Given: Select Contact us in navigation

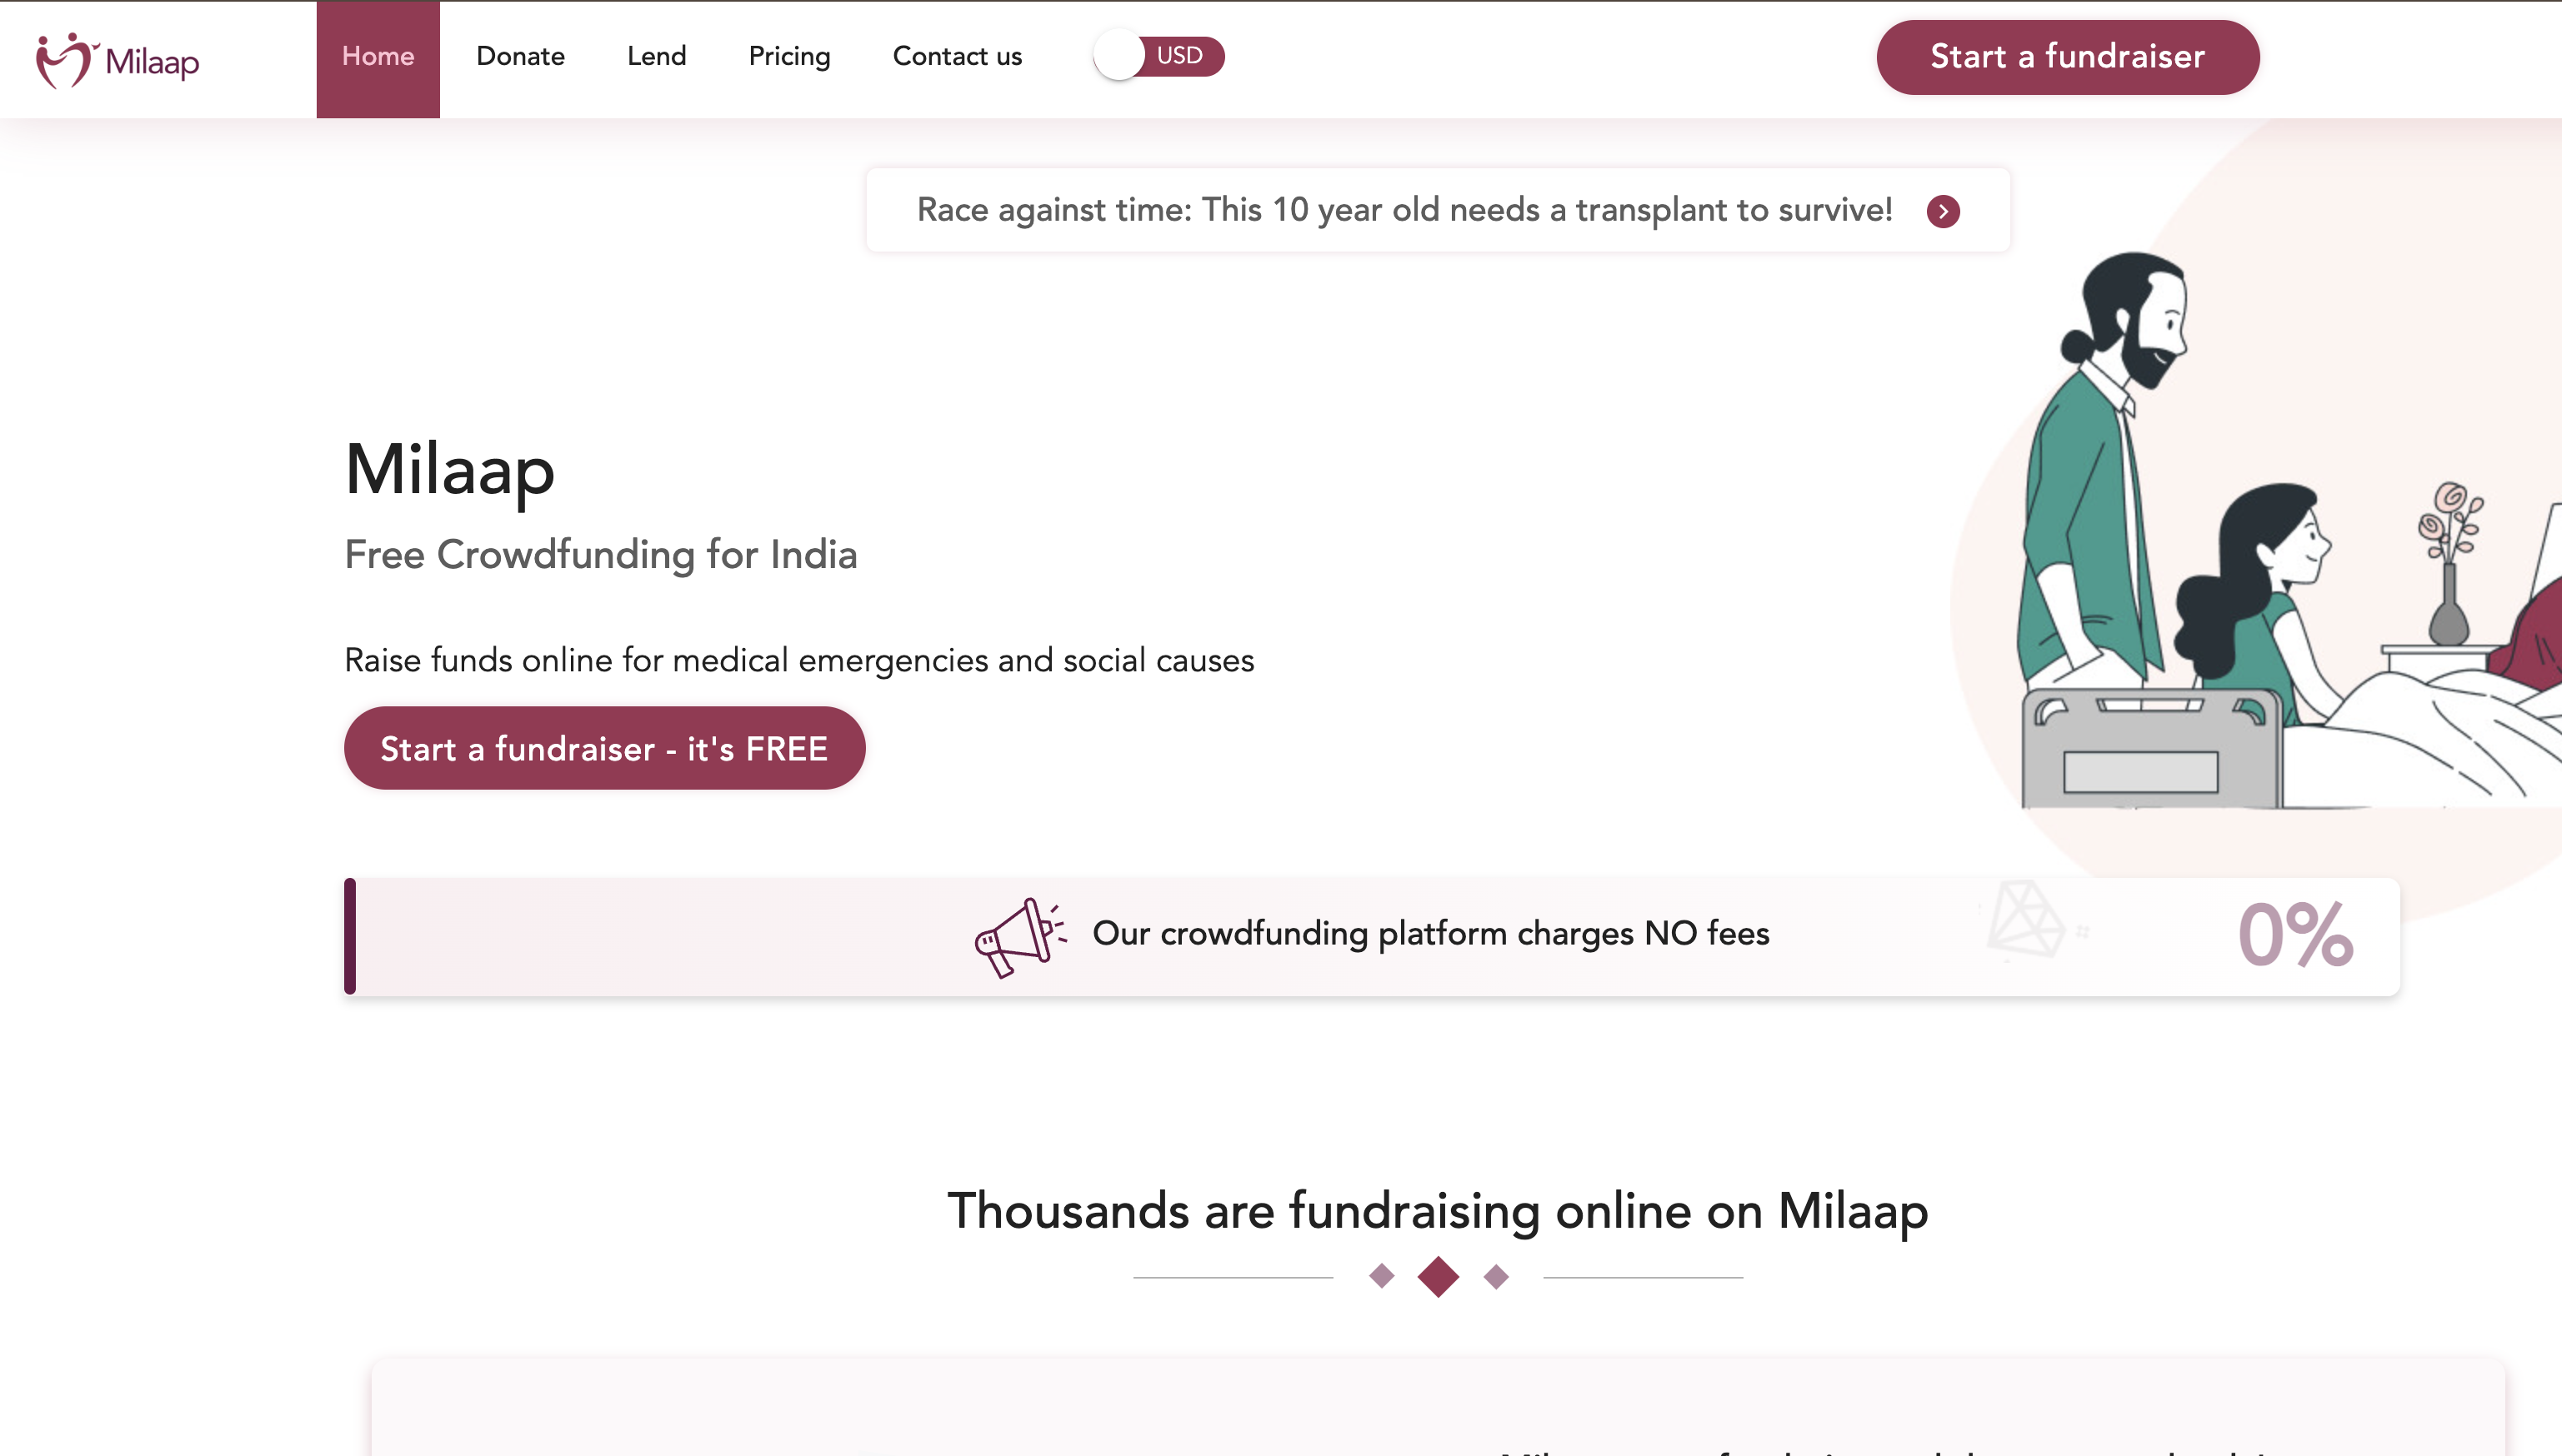Looking at the screenshot, I should 958,56.
